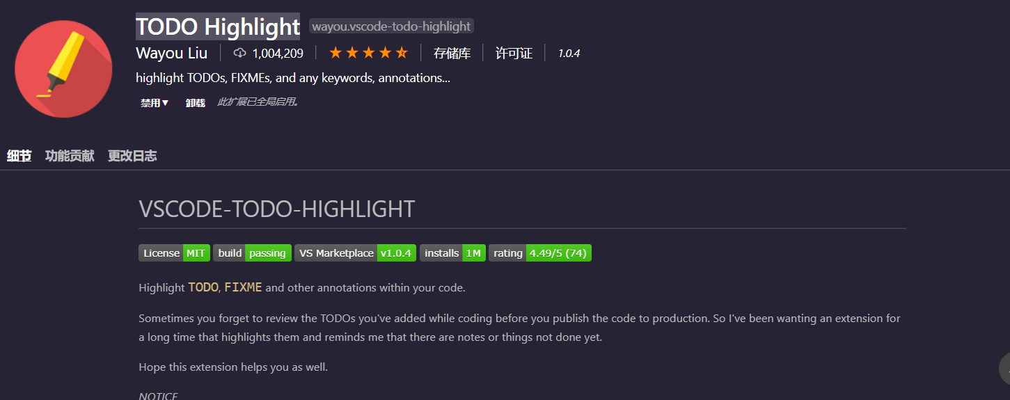The image size is (1010, 400).
Task: Switch to the 细节 tab
Action: pos(19,156)
